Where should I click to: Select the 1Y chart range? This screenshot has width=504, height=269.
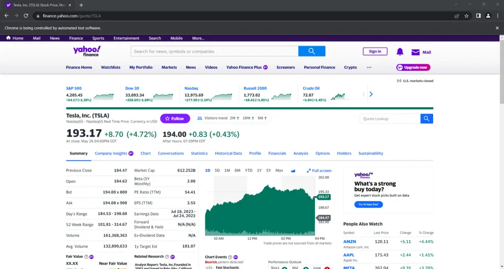(x=259, y=171)
